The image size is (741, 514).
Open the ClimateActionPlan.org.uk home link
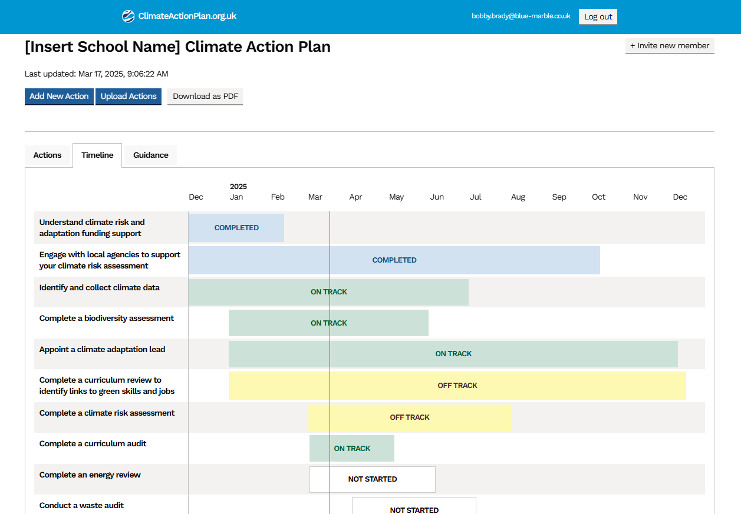pos(187,16)
